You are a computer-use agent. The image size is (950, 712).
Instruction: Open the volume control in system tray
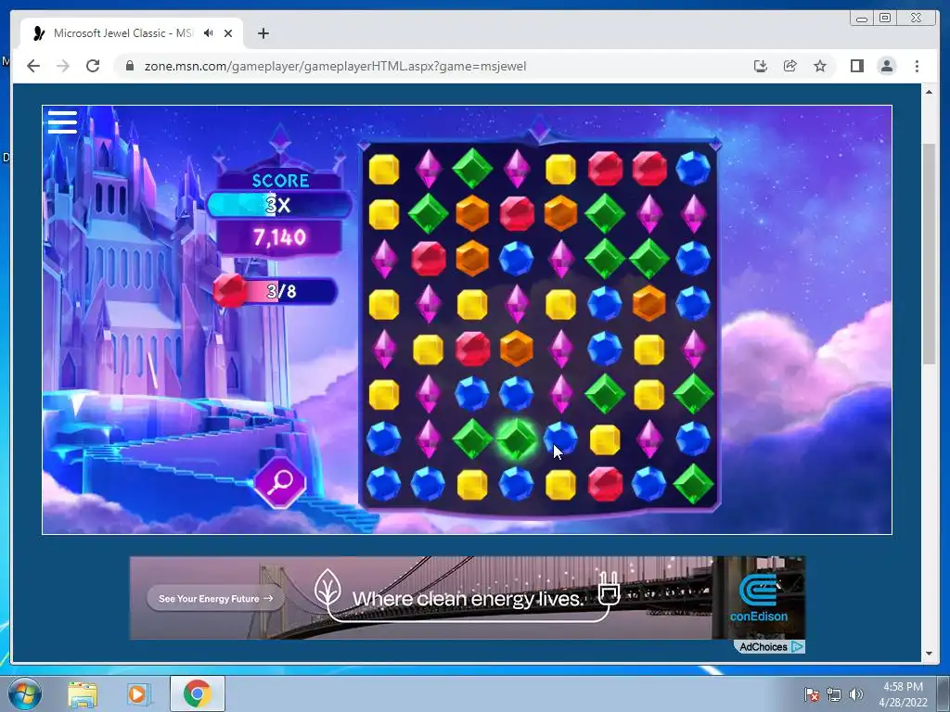click(x=856, y=694)
